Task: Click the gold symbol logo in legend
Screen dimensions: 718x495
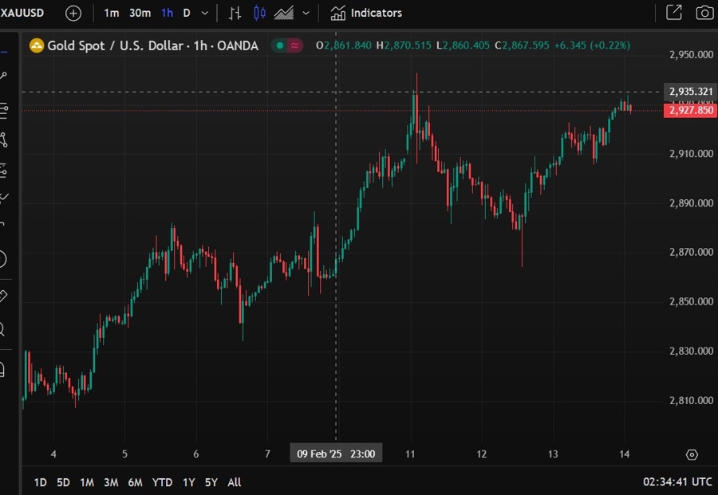Action: [x=37, y=45]
